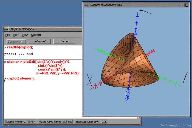Screen dimensions: 192x128
Task: Click the Camera window minimize button
Action: [x=182, y=5]
